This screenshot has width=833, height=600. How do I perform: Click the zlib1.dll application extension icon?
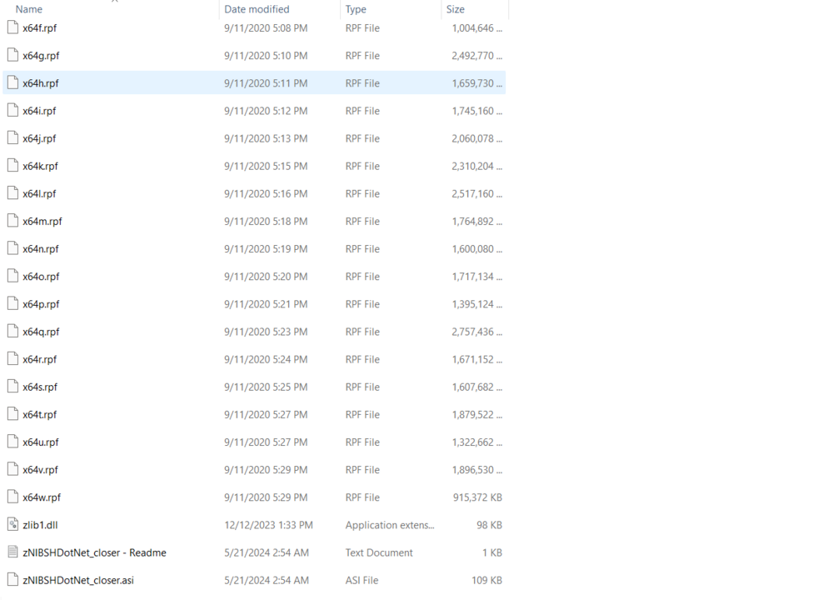coord(12,524)
